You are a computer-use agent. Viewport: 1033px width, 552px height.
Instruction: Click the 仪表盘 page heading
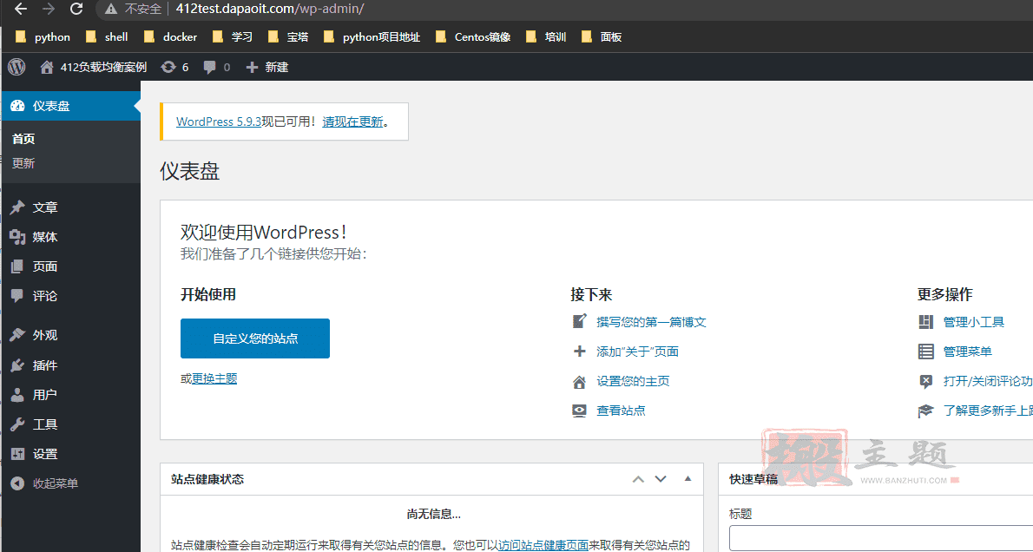(189, 171)
